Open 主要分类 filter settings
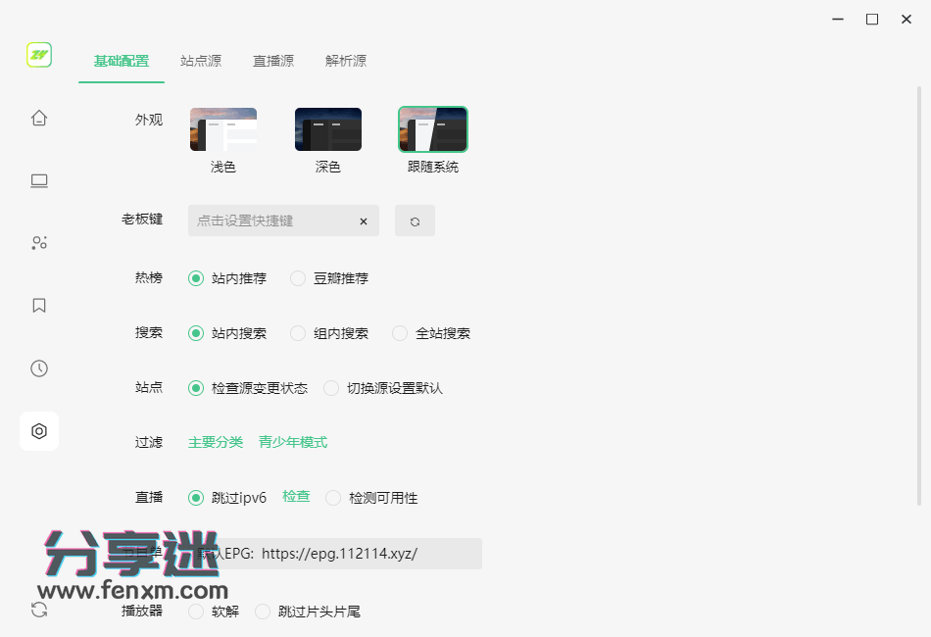The width and height of the screenshot is (931, 637). click(x=215, y=442)
